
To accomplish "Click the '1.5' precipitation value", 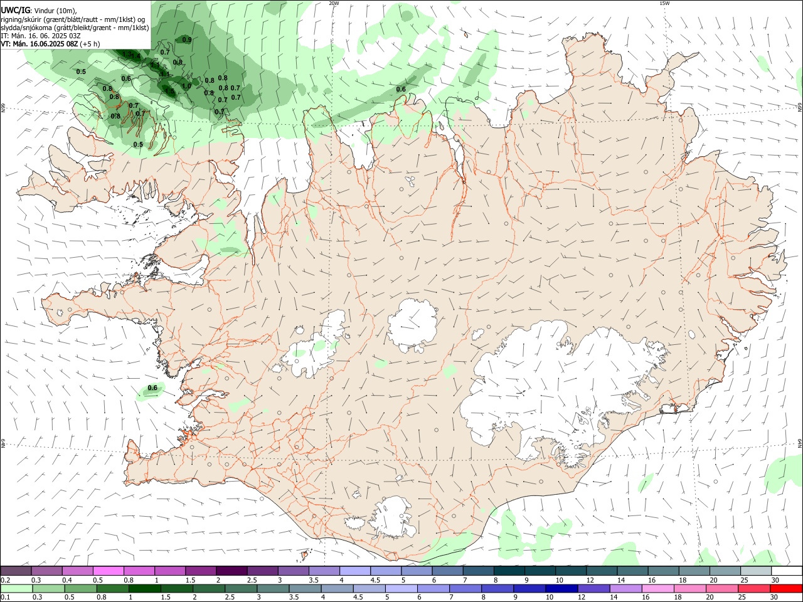I will click(x=170, y=90).
